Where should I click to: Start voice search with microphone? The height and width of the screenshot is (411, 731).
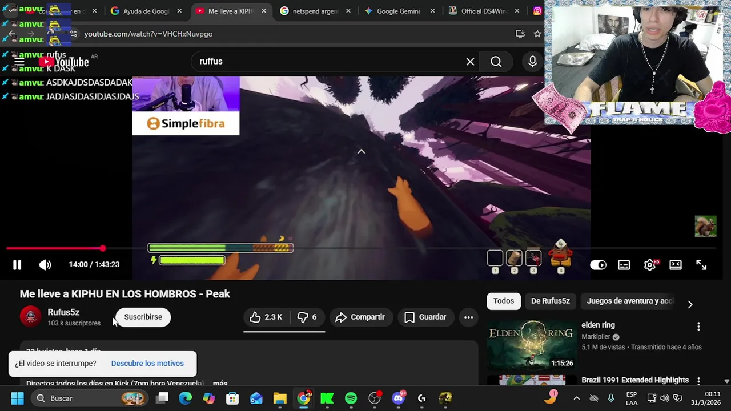tap(532, 62)
